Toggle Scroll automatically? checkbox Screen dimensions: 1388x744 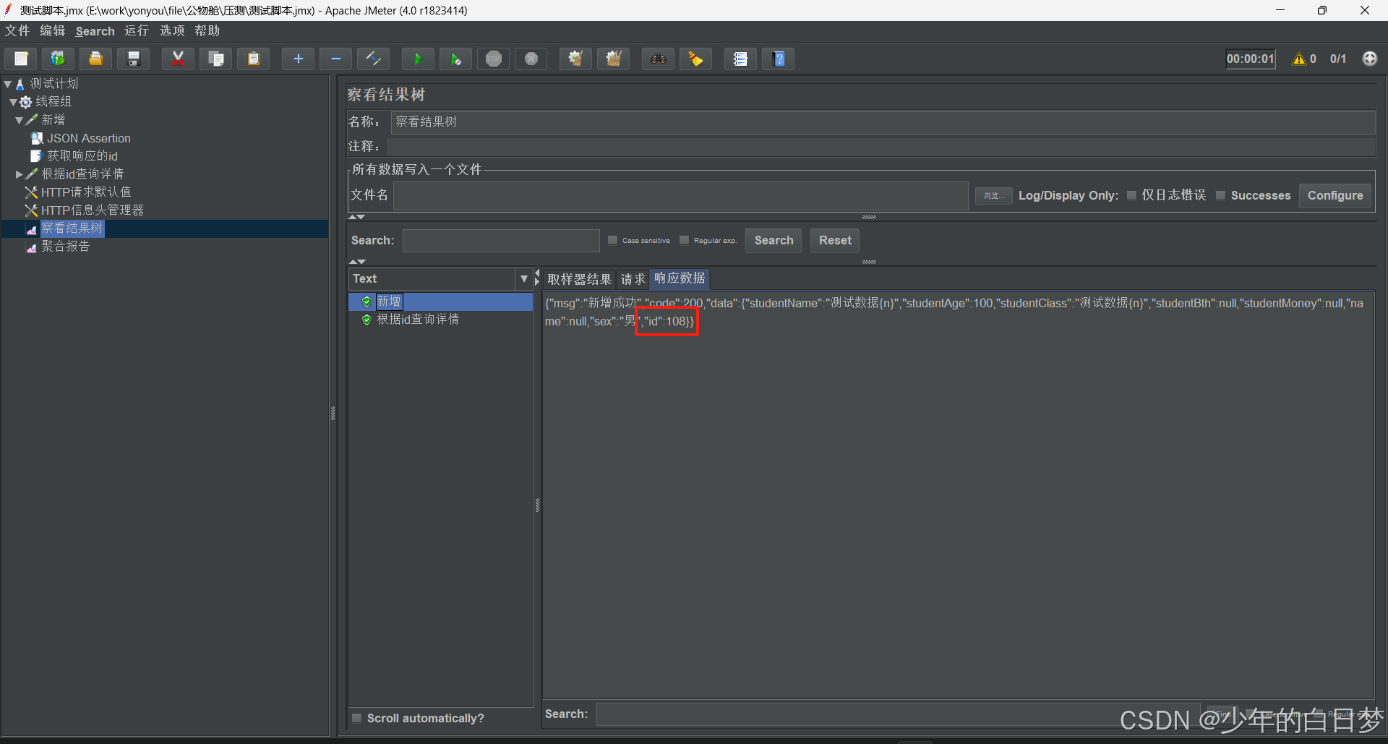click(x=356, y=718)
